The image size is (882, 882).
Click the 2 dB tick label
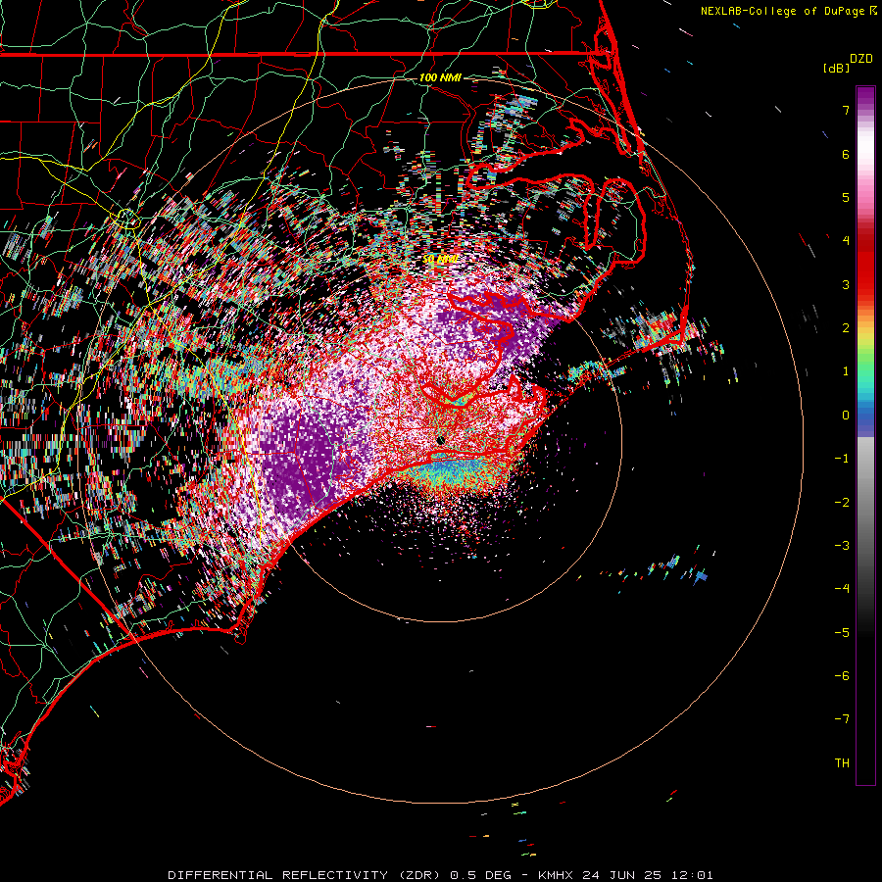point(846,328)
